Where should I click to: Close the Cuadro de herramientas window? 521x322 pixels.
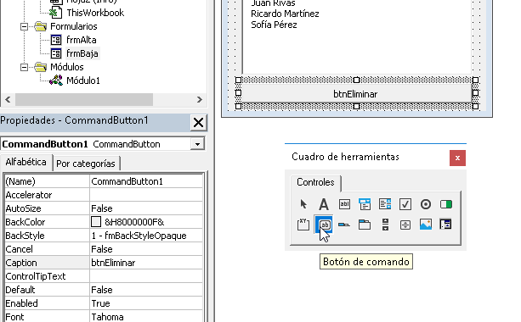[457, 158]
